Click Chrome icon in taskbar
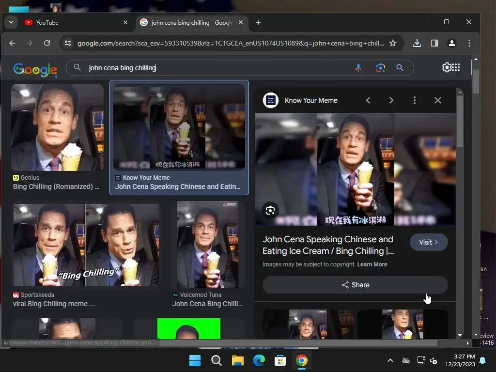The width and height of the screenshot is (496, 372). 301,360
